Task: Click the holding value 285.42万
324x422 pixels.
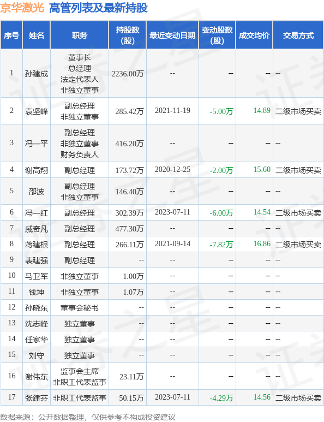Action: coord(129,111)
